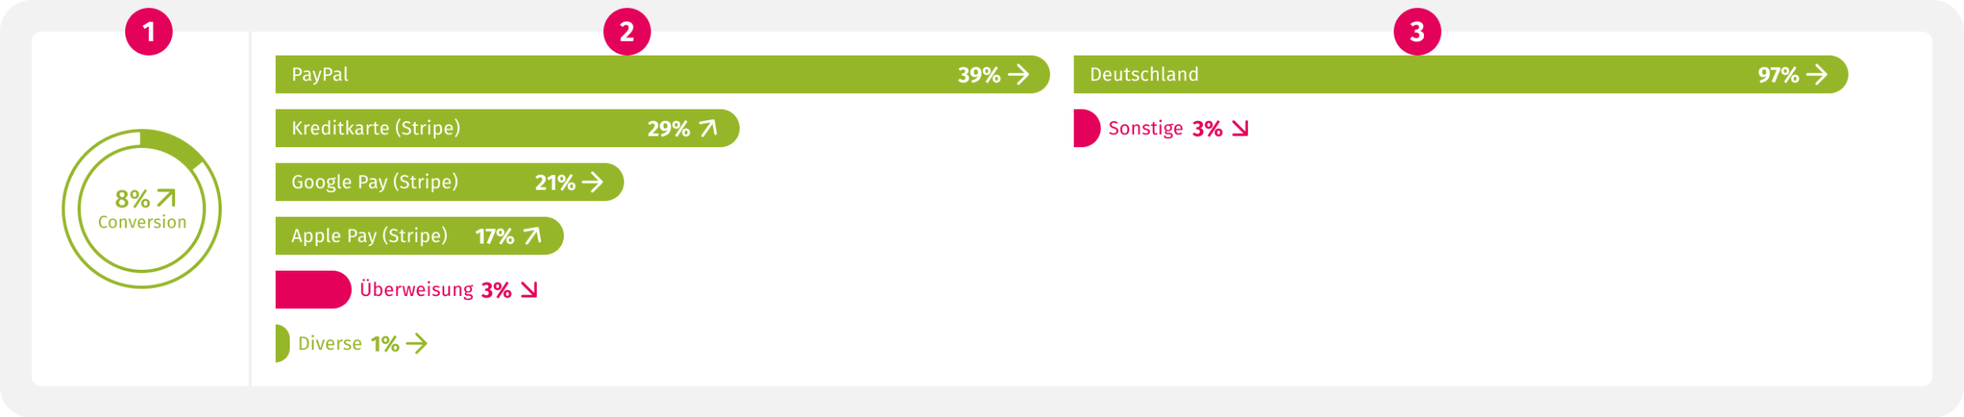Screen dimensions: 1964x417
Task: Click the 8% Conversion donut chart ring
Action: (142, 208)
